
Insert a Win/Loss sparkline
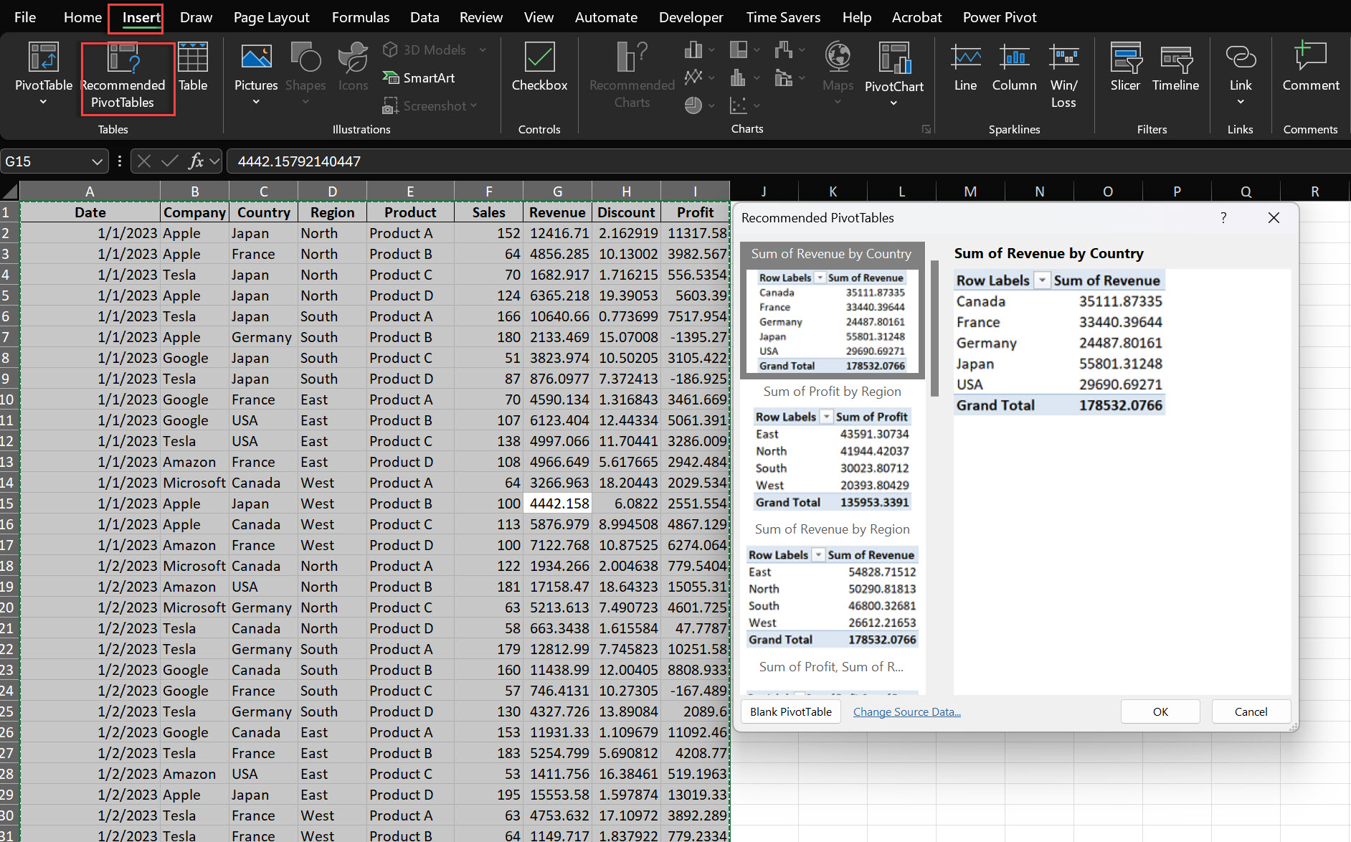click(1063, 75)
